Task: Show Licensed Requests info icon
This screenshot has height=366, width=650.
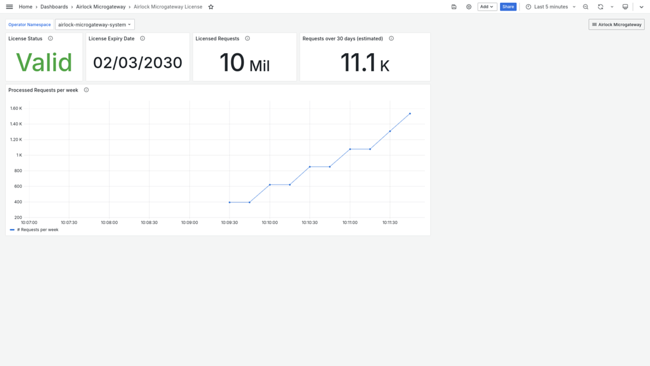Action: (248, 38)
